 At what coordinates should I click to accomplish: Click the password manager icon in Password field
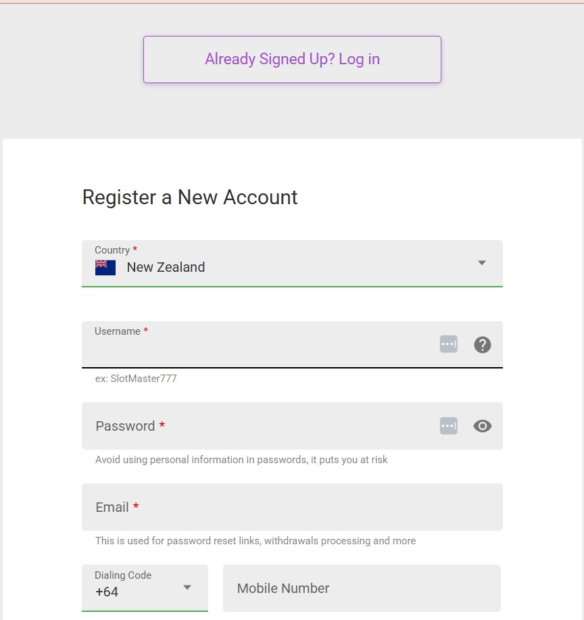[448, 426]
